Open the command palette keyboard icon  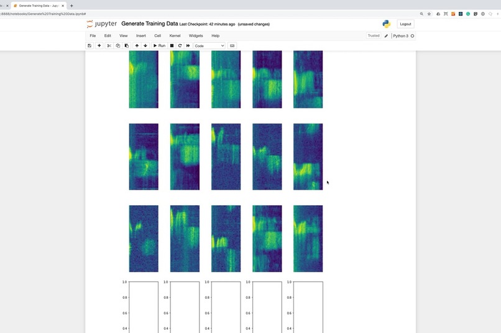pyautogui.click(x=232, y=45)
